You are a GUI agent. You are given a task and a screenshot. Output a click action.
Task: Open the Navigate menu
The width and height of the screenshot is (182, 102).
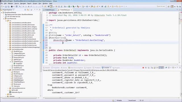click(x=23, y=4)
